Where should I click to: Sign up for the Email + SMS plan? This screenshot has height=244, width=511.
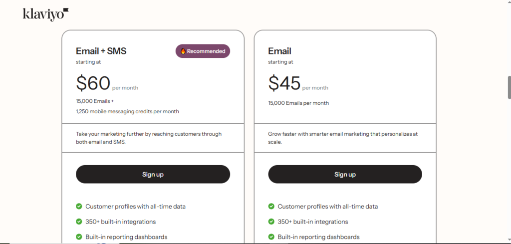click(153, 174)
